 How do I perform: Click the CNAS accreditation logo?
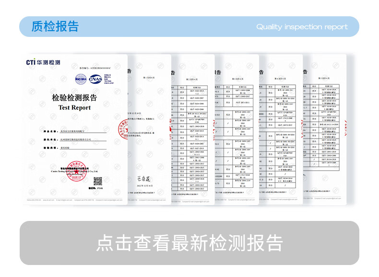pyautogui.click(x=96, y=79)
